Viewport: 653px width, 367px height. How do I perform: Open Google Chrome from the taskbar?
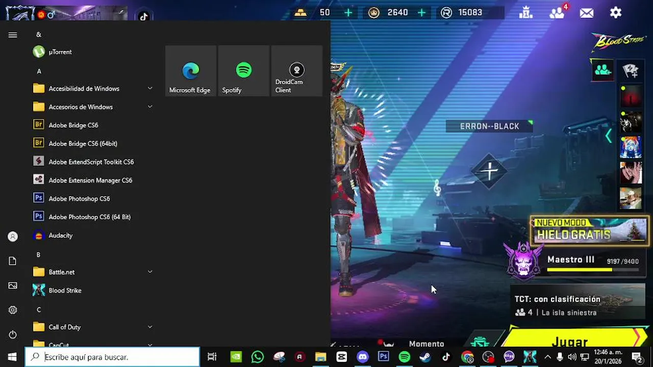point(467,357)
